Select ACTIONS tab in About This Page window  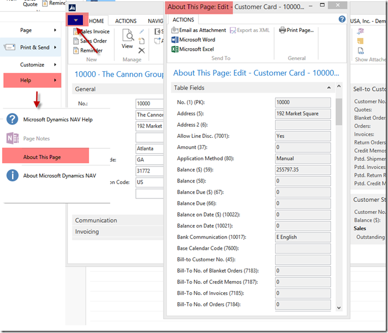(x=183, y=20)
